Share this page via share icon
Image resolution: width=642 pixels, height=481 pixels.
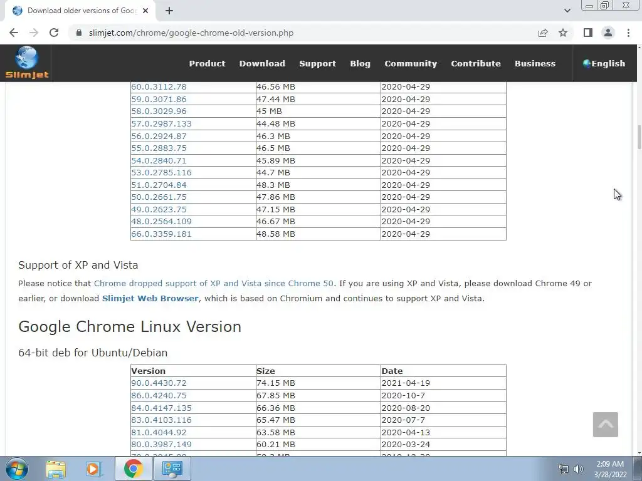pos(543,33)
